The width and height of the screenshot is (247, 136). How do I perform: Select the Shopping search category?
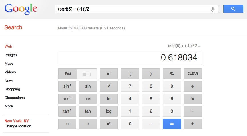pyautogui.click(x=12, y=89)
